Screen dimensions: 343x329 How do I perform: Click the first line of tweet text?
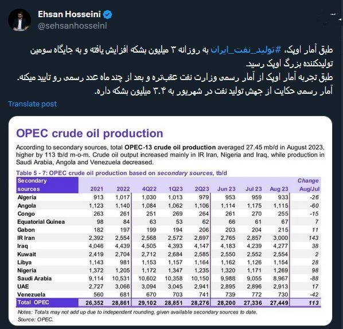tap(181, 50)
